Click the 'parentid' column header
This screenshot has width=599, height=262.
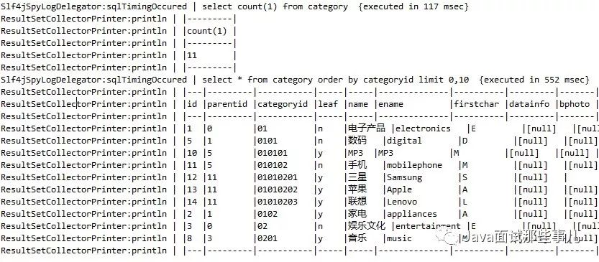click(227, 104)
